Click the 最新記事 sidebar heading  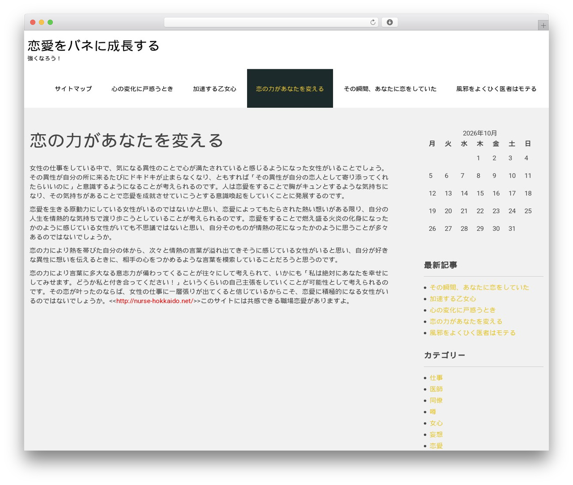click(440, 265)
